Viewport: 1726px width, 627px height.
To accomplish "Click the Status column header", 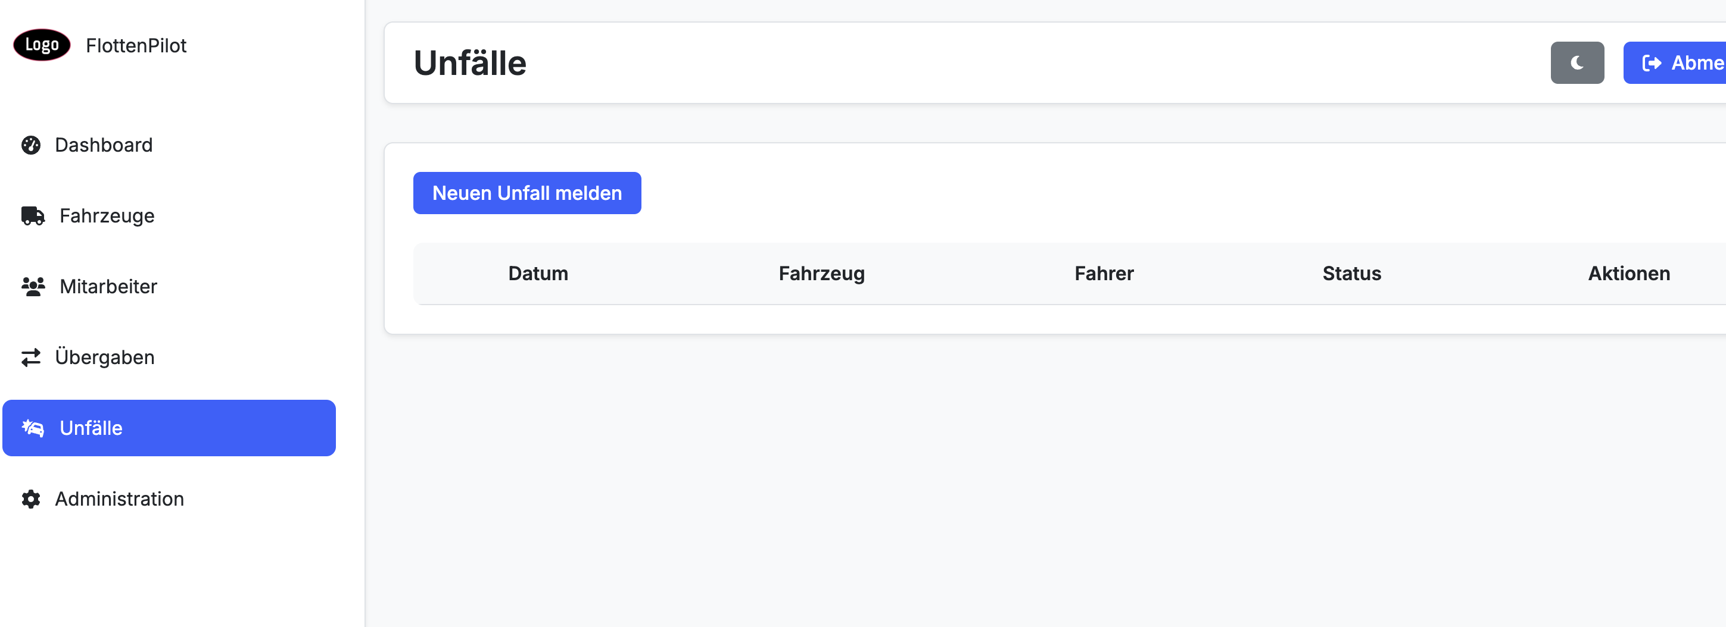I will click(x=1350, y=273).
